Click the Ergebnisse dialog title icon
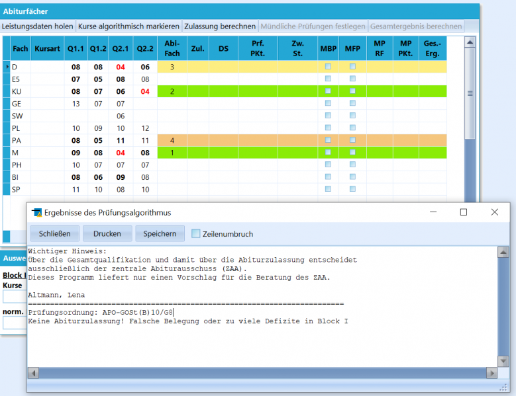516x396 pixels. coord(36,212)
